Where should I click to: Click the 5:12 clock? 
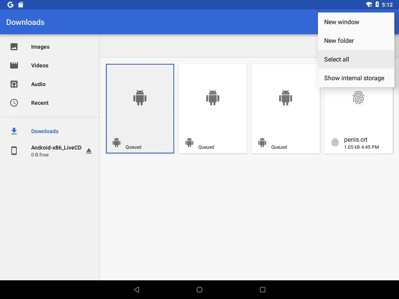click(387, 5)
